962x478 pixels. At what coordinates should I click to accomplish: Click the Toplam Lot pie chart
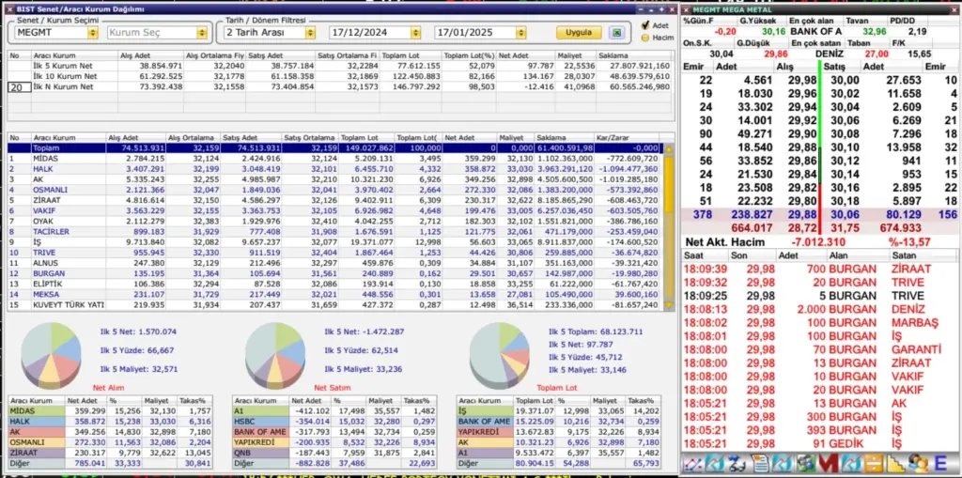pyautogui.click(x=500, y=356)
